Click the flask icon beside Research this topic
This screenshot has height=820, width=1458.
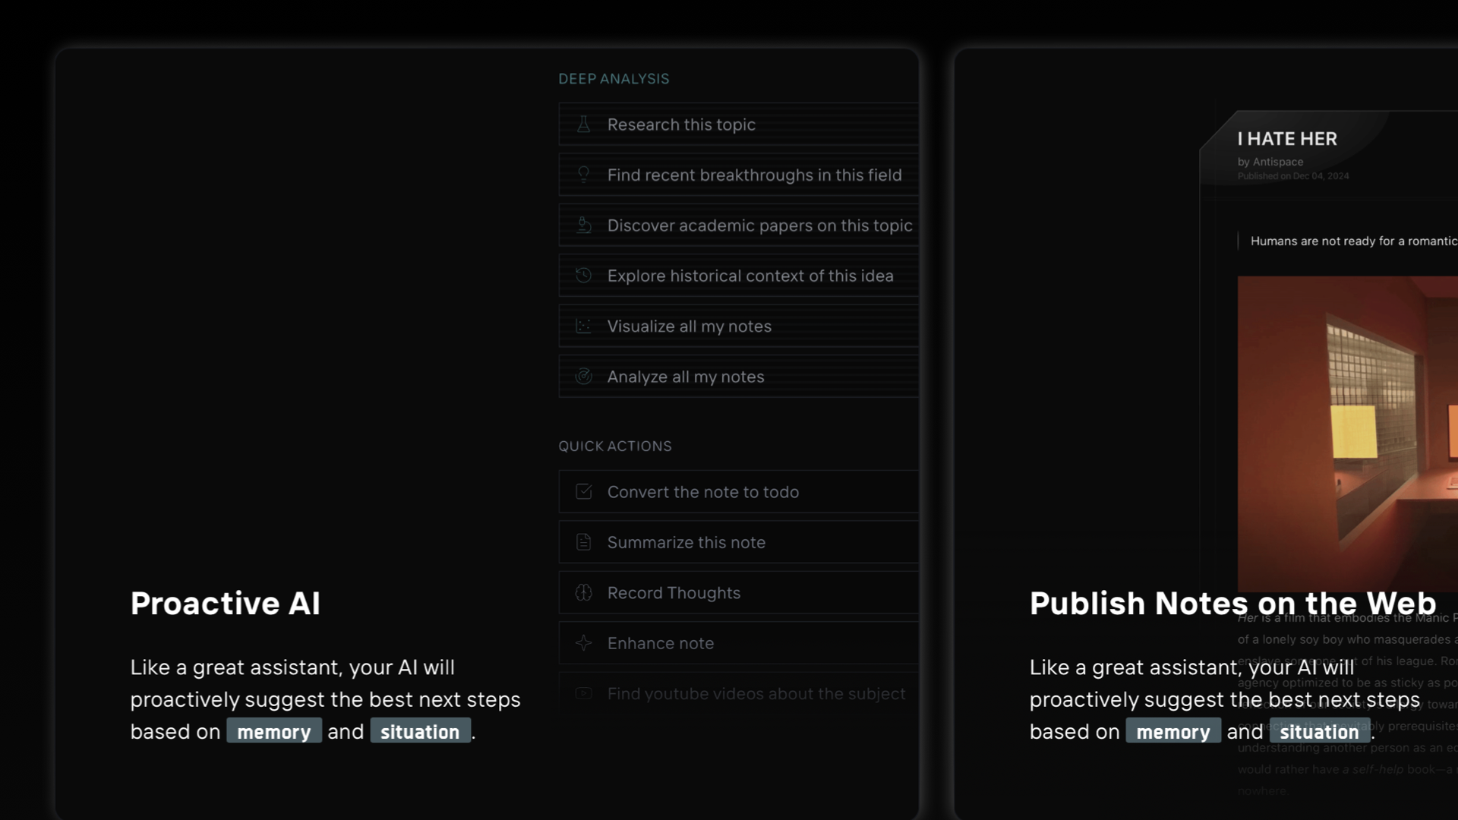pyautogui.click(x=583, y=125)
